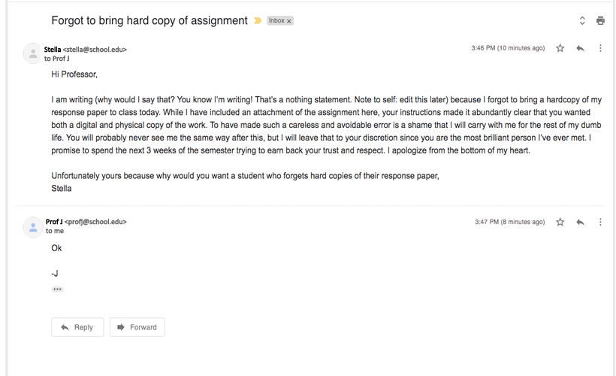Viewport: 616px width, 376px height.
Task: Click reply arrow icon on Prof J's message
Action: 580,222
